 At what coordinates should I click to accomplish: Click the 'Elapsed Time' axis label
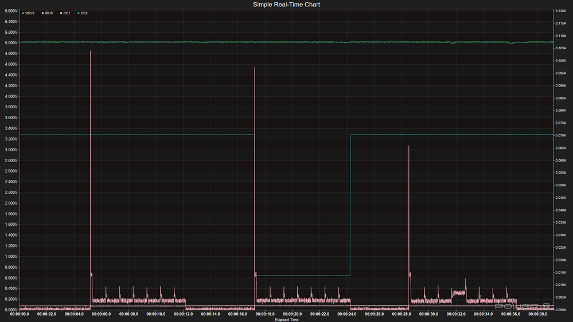(287, 320)
